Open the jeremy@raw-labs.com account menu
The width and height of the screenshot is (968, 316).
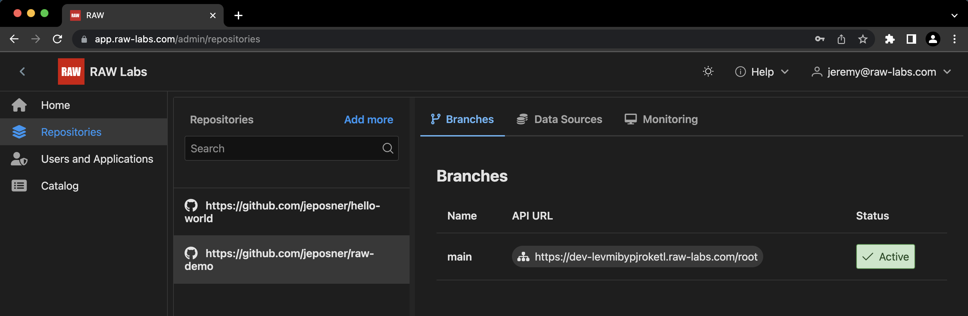881,72
